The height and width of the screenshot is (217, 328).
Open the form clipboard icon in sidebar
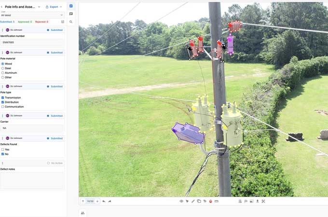tap(71, 6)
